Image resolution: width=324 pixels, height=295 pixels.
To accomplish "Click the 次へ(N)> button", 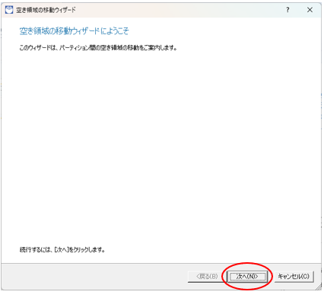I will coord(247,277).
